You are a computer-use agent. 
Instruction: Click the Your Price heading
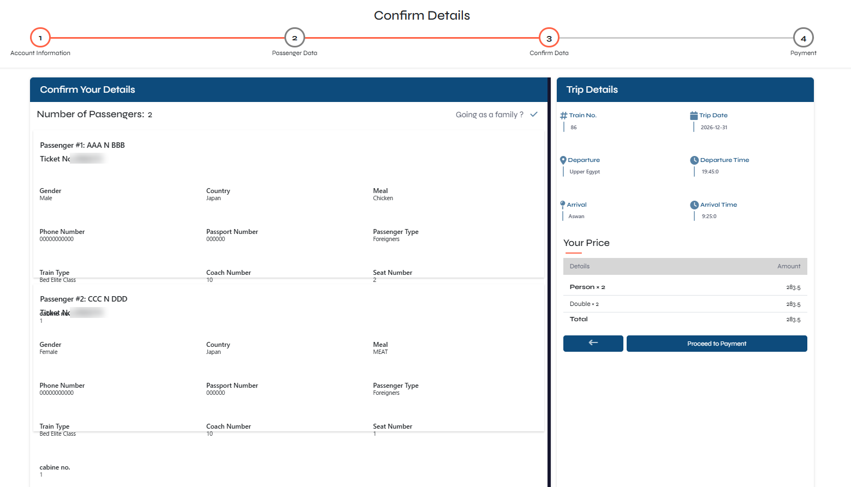(586, 243)
